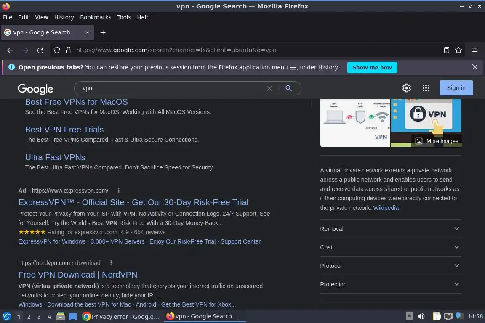Go back with the back arrow
Image resolution: width=485 pixels, height=323 pixels.
click(10, 50)
